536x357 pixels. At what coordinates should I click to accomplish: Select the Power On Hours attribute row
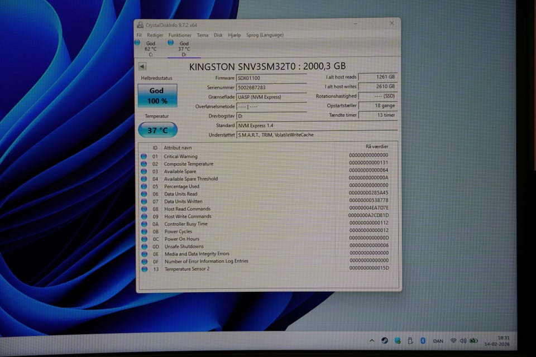pyautogui.click(x=181, y=239)
